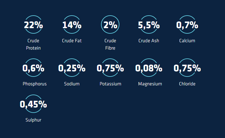Click the 0,7% Calcium circle badge
This screenshot has width=225, height=138.
(187, 25)
